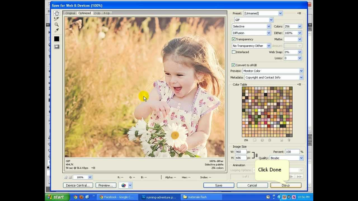Screen dimensions: 358x201
Task: Toggle slices visibility icon
Action: pyautogui.click(x=56, y=47)
